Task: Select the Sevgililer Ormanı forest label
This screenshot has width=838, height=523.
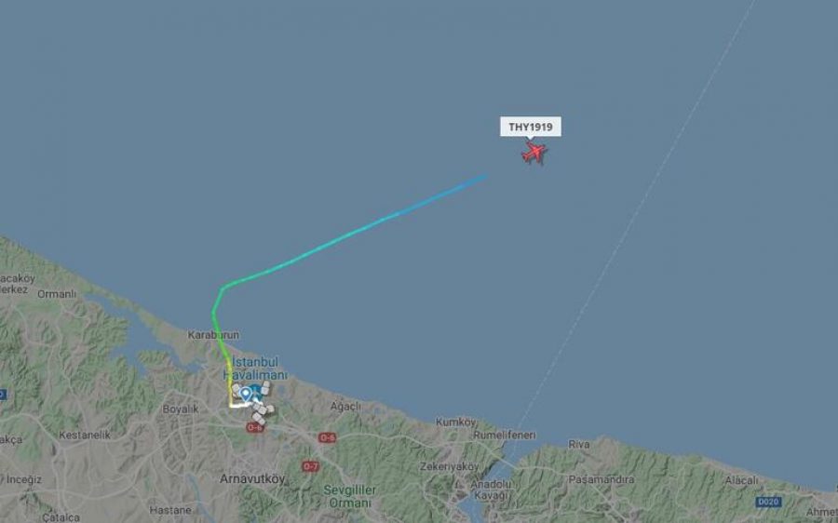Action: (350, 496)
